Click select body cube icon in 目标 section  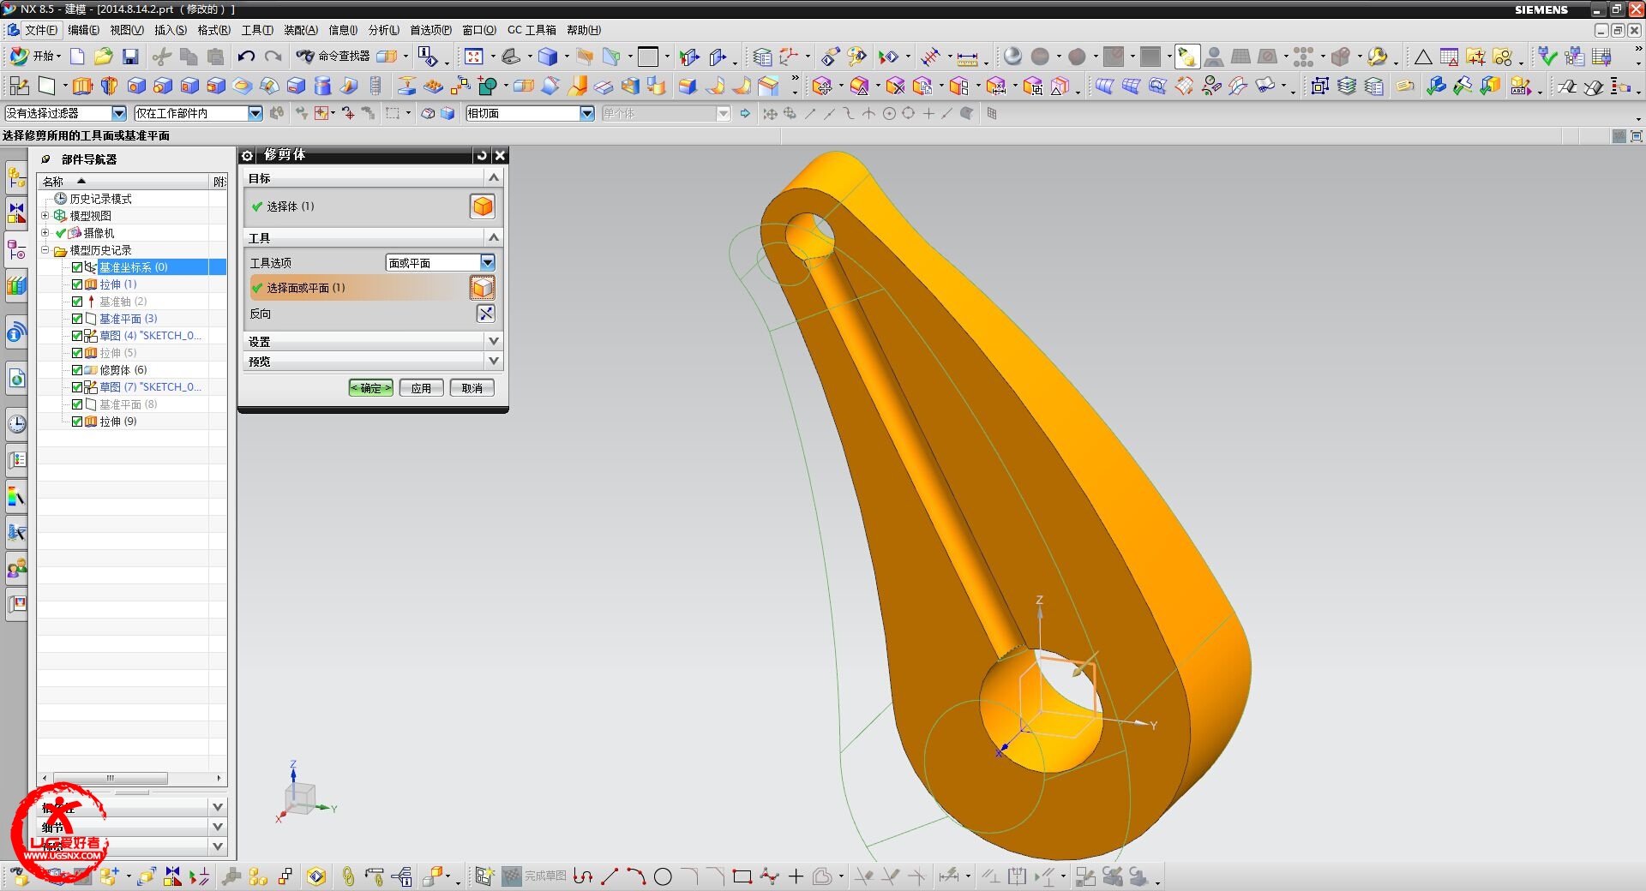[x=483, y=206]
